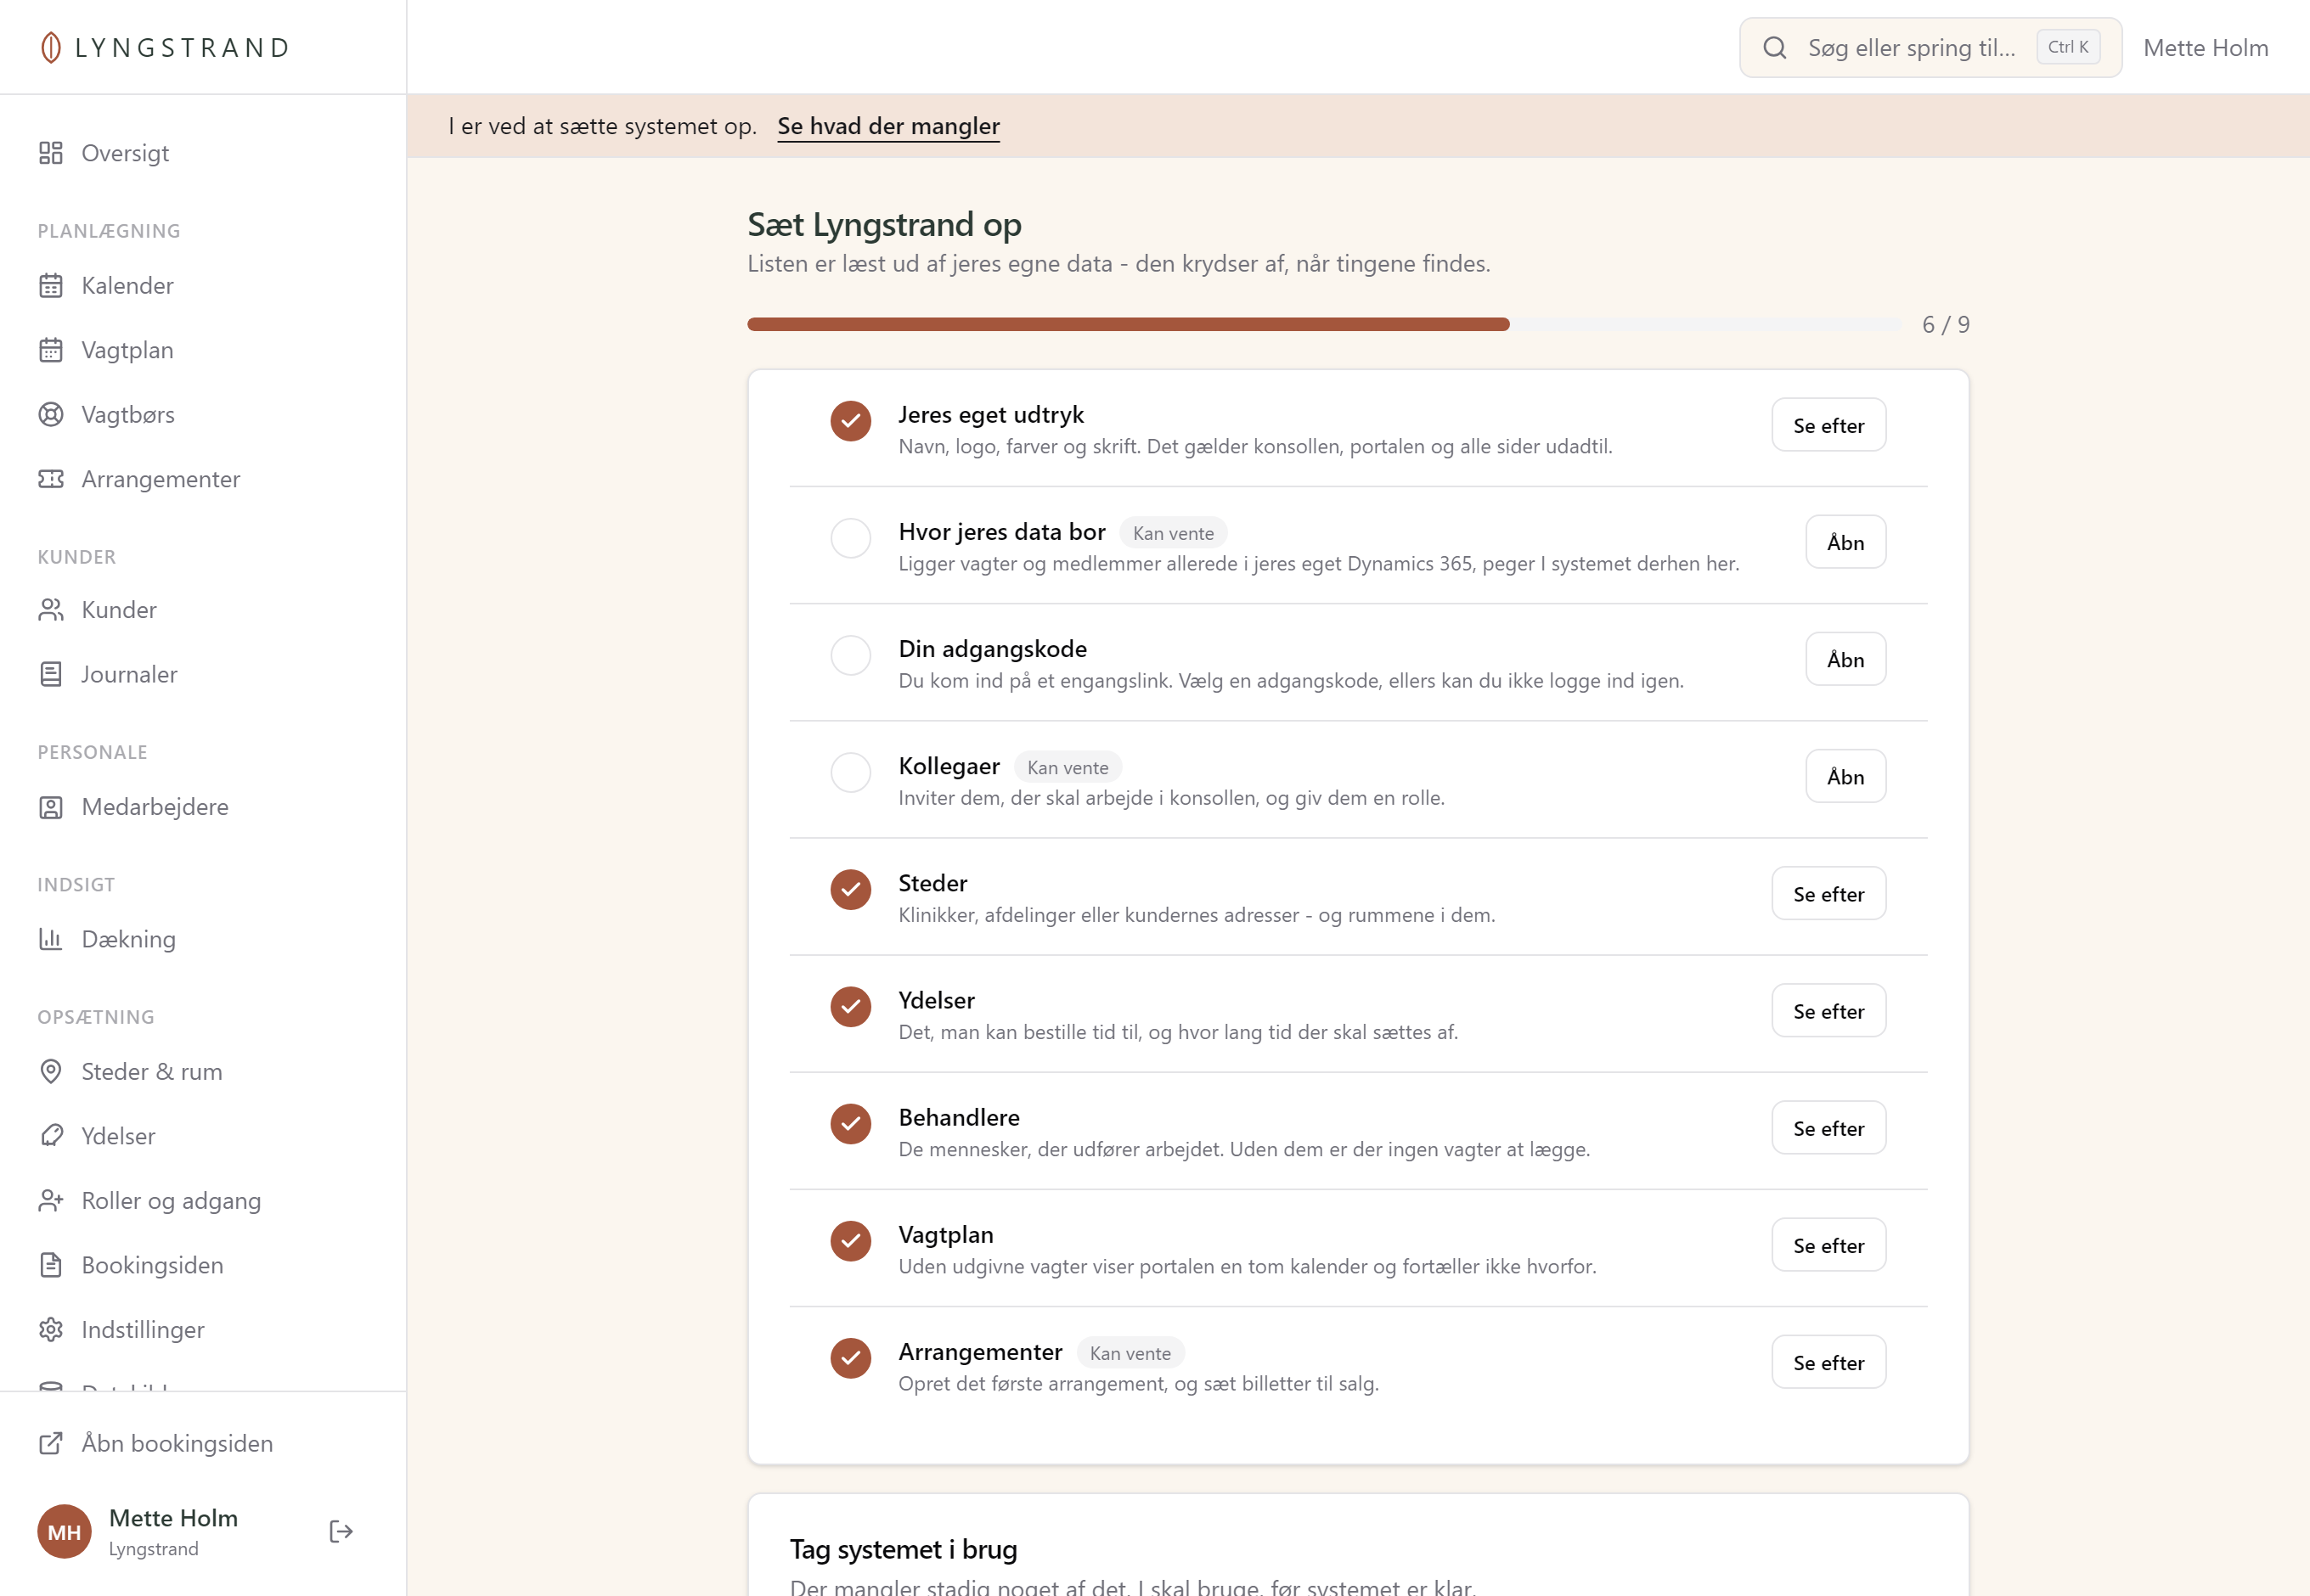This screenshot has height=1596, width=2310.
Task: Open Indstillinger with gear icon
Action: pos(203,1330)
